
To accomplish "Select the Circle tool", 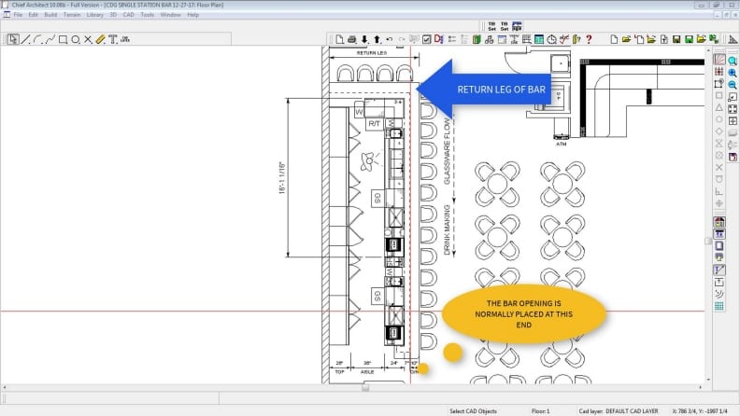I will 76,39.
